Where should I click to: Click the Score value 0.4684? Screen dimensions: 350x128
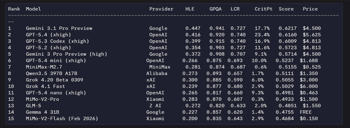(285, 118)
